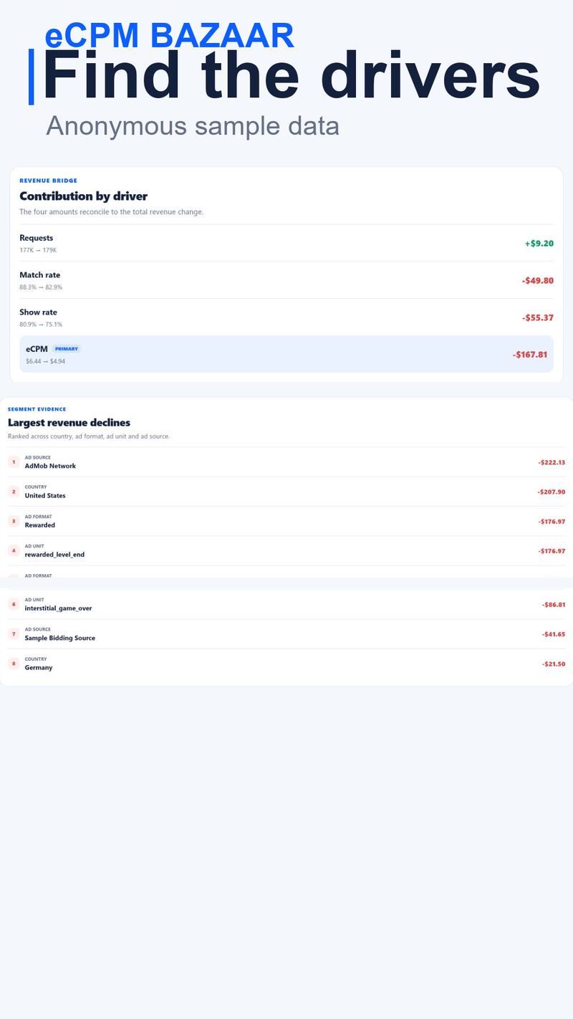Click the rank 3 badge beside Rewarded
573x1019 pixels.
(14, 521)
